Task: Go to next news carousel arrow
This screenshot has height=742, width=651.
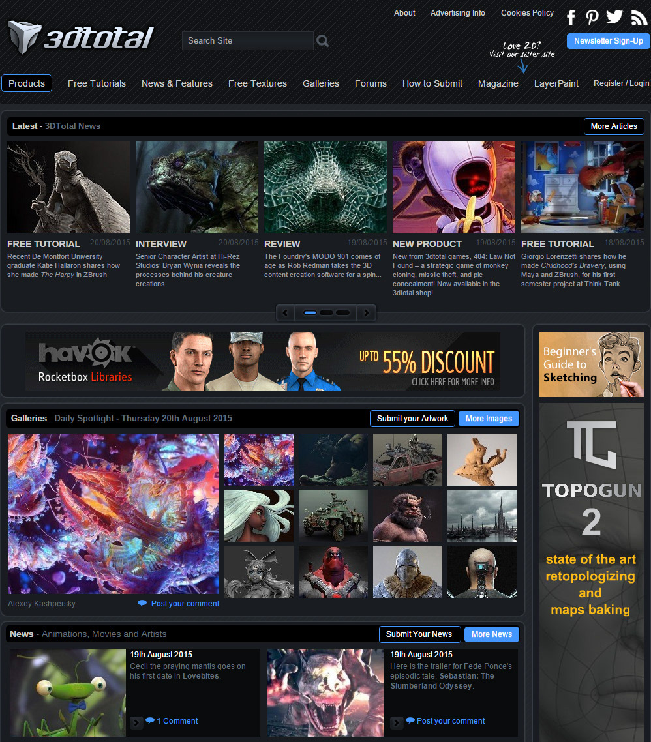Action: 366,313
